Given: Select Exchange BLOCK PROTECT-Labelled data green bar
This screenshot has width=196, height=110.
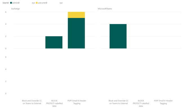Looking at the screenshot, I should (x=54, y=42).
